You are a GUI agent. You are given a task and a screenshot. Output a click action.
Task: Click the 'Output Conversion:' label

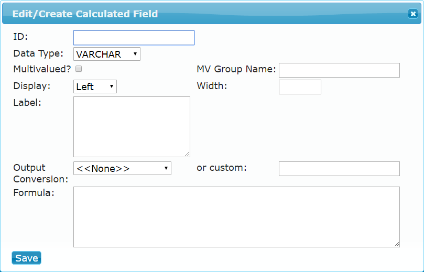[40, 173]
